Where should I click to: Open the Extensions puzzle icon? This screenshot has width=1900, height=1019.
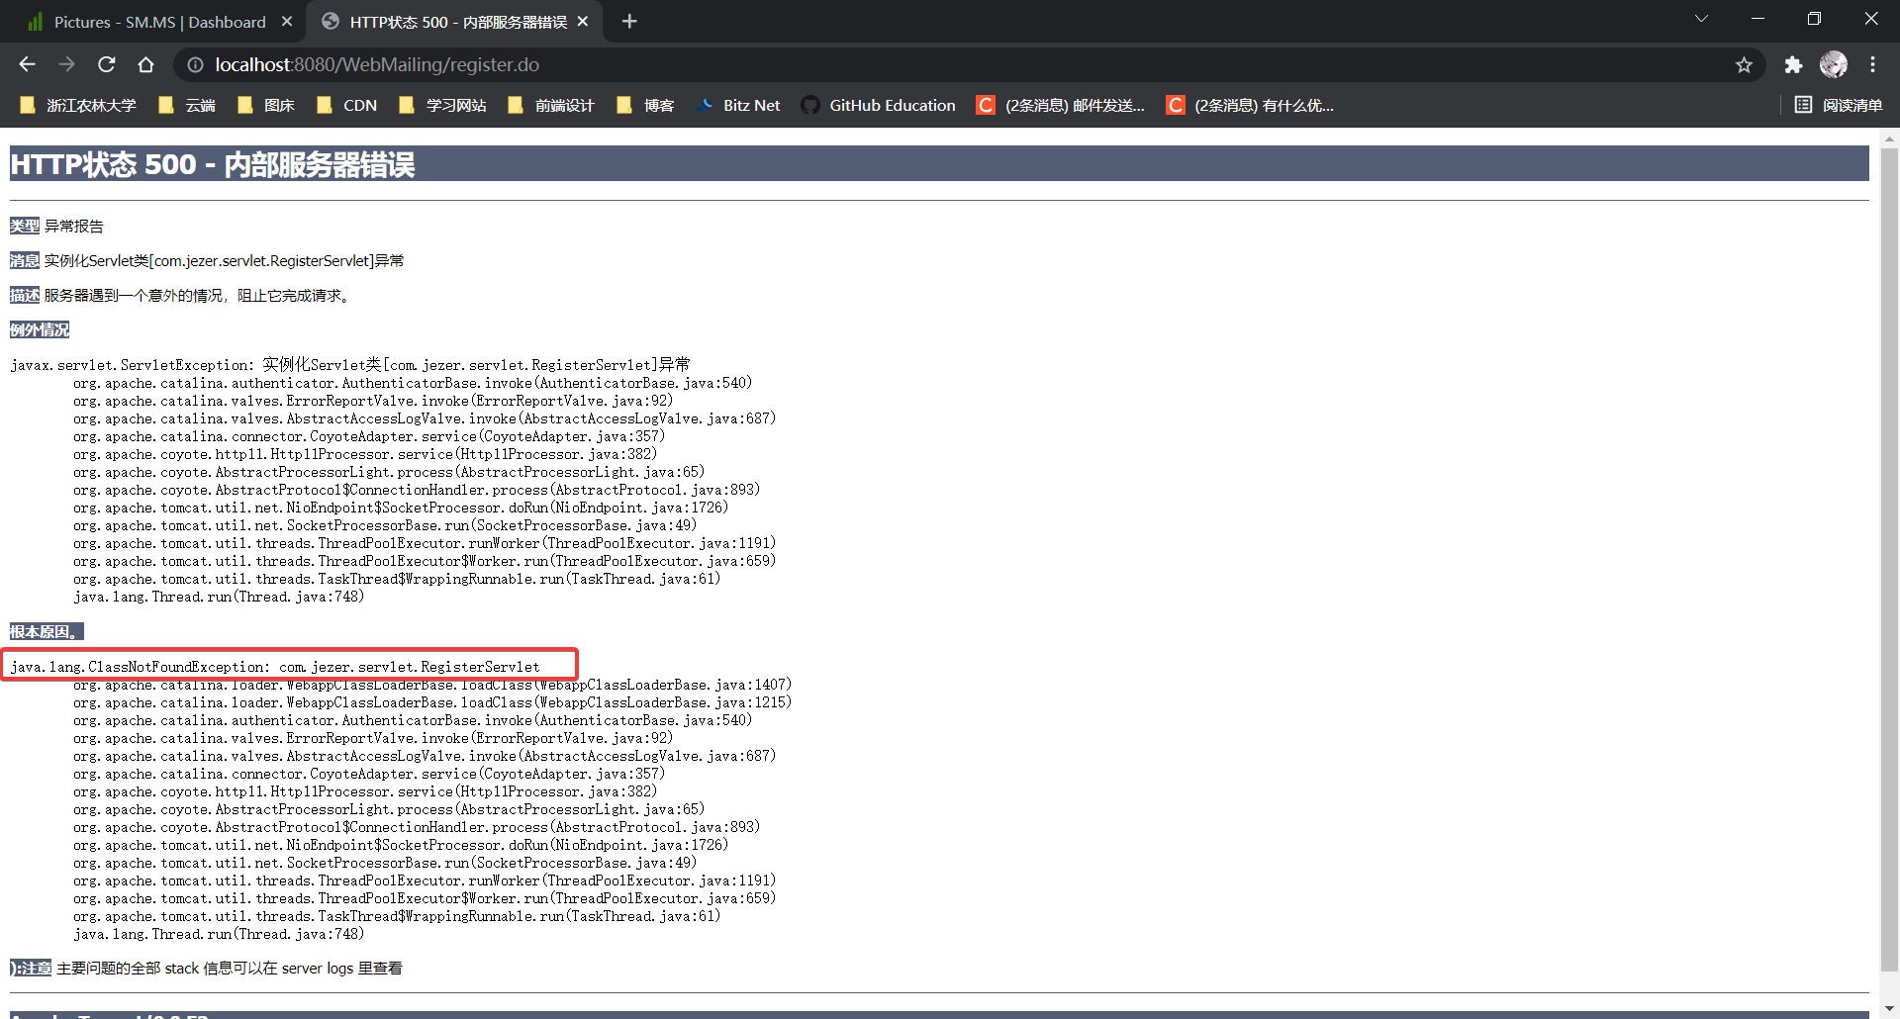[1793, 64]
